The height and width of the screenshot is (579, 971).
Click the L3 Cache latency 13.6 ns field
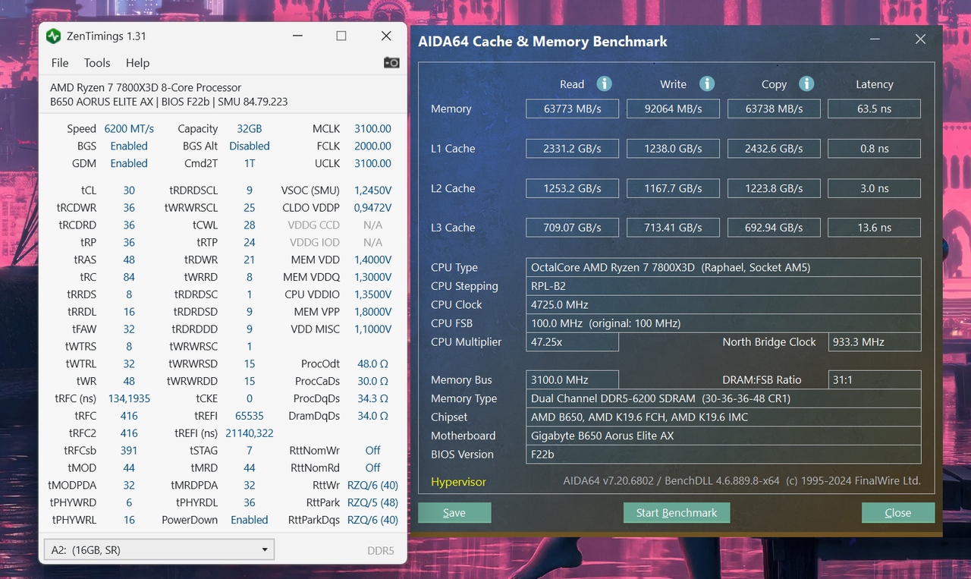point(874,228)
